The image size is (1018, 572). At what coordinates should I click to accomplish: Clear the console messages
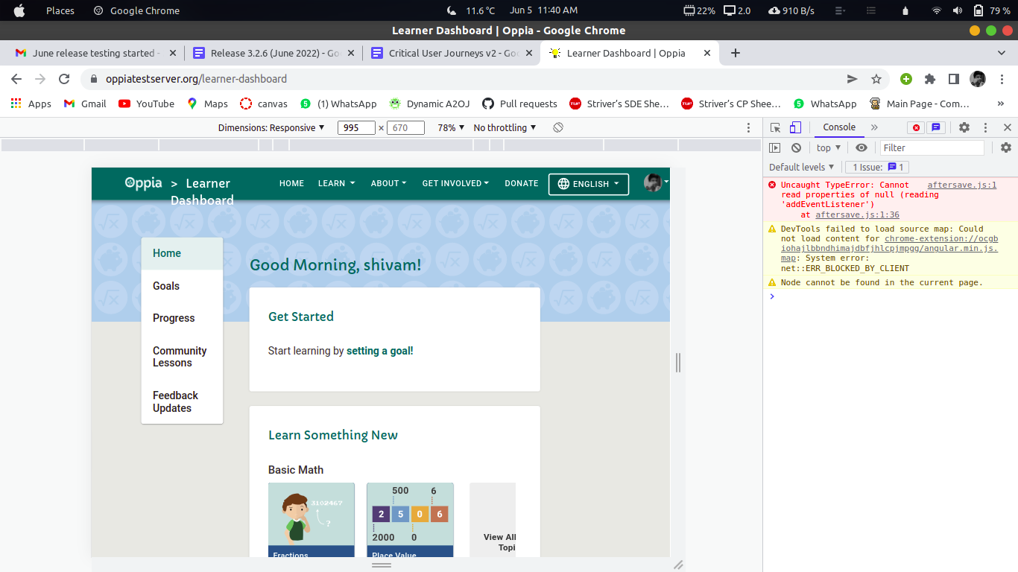pyautogui.click(x=796, y=147)
